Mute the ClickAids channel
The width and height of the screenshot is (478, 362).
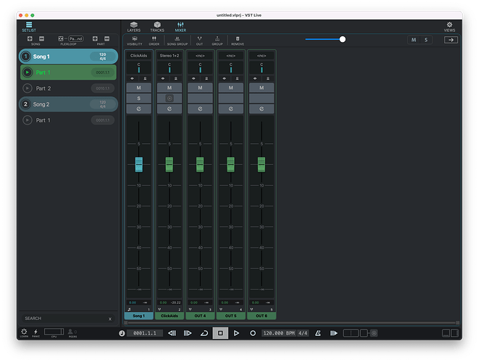tap(139, 87)
